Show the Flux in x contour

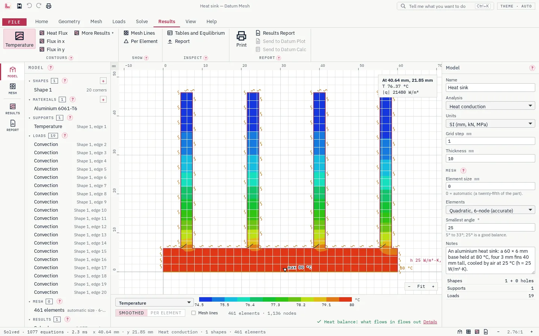pos(52,41)
